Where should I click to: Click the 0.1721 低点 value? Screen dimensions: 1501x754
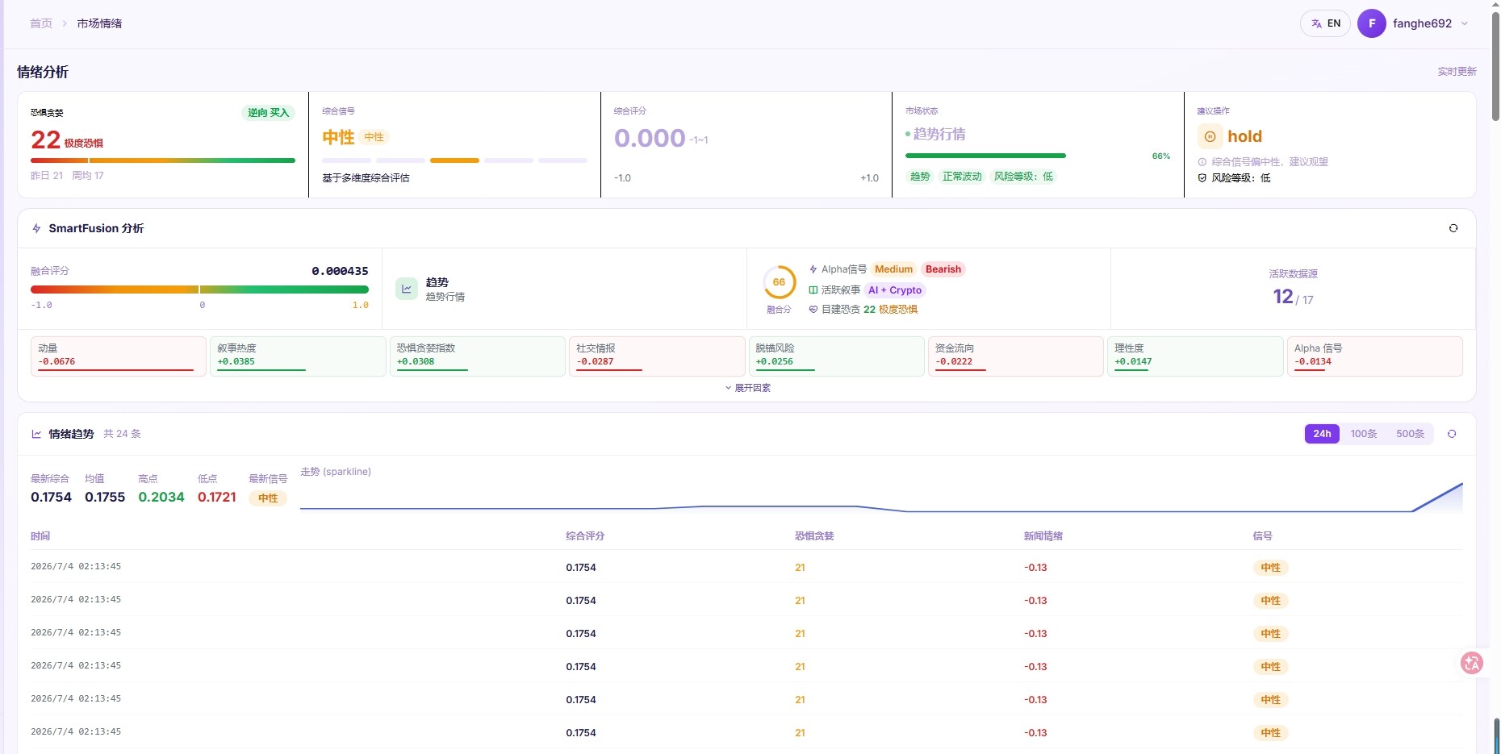[x=217, y=498]
